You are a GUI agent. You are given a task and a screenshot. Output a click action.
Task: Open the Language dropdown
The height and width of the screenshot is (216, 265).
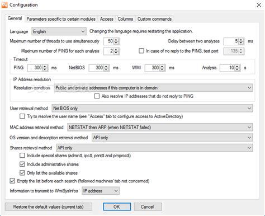(59, 31)
